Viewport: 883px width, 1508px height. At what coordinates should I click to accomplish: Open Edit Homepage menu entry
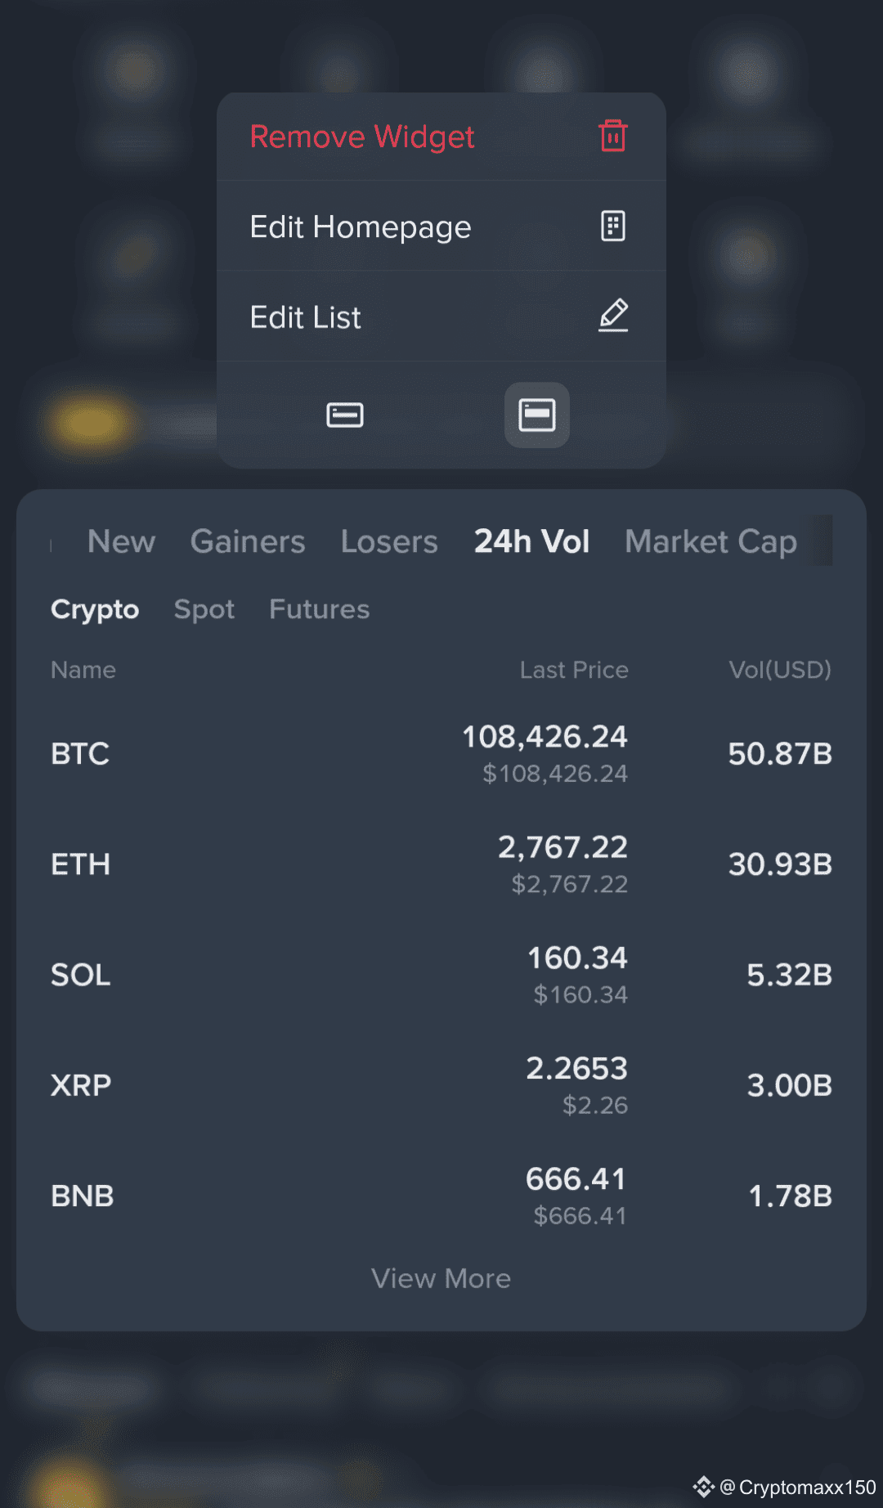tap(441, 227)
